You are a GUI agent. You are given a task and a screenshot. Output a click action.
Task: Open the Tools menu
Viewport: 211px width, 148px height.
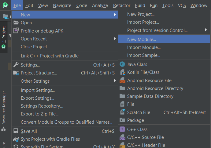[168, 5]
